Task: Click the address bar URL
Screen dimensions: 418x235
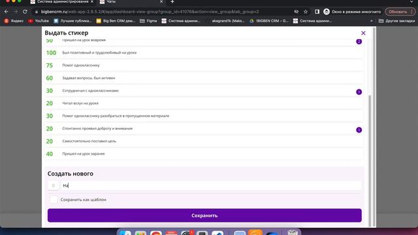Action: [x=150, y=12]
